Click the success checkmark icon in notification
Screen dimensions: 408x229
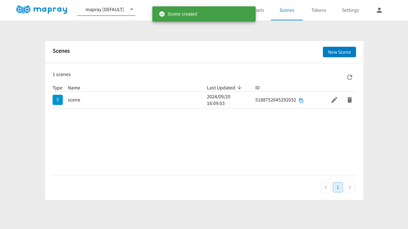162,14
